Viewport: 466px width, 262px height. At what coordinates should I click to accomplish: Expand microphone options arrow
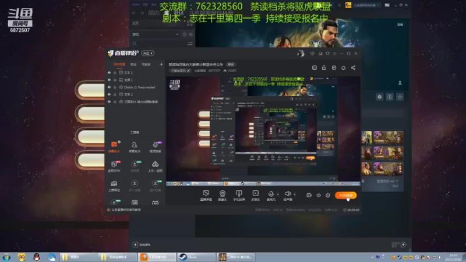[278, 194]
